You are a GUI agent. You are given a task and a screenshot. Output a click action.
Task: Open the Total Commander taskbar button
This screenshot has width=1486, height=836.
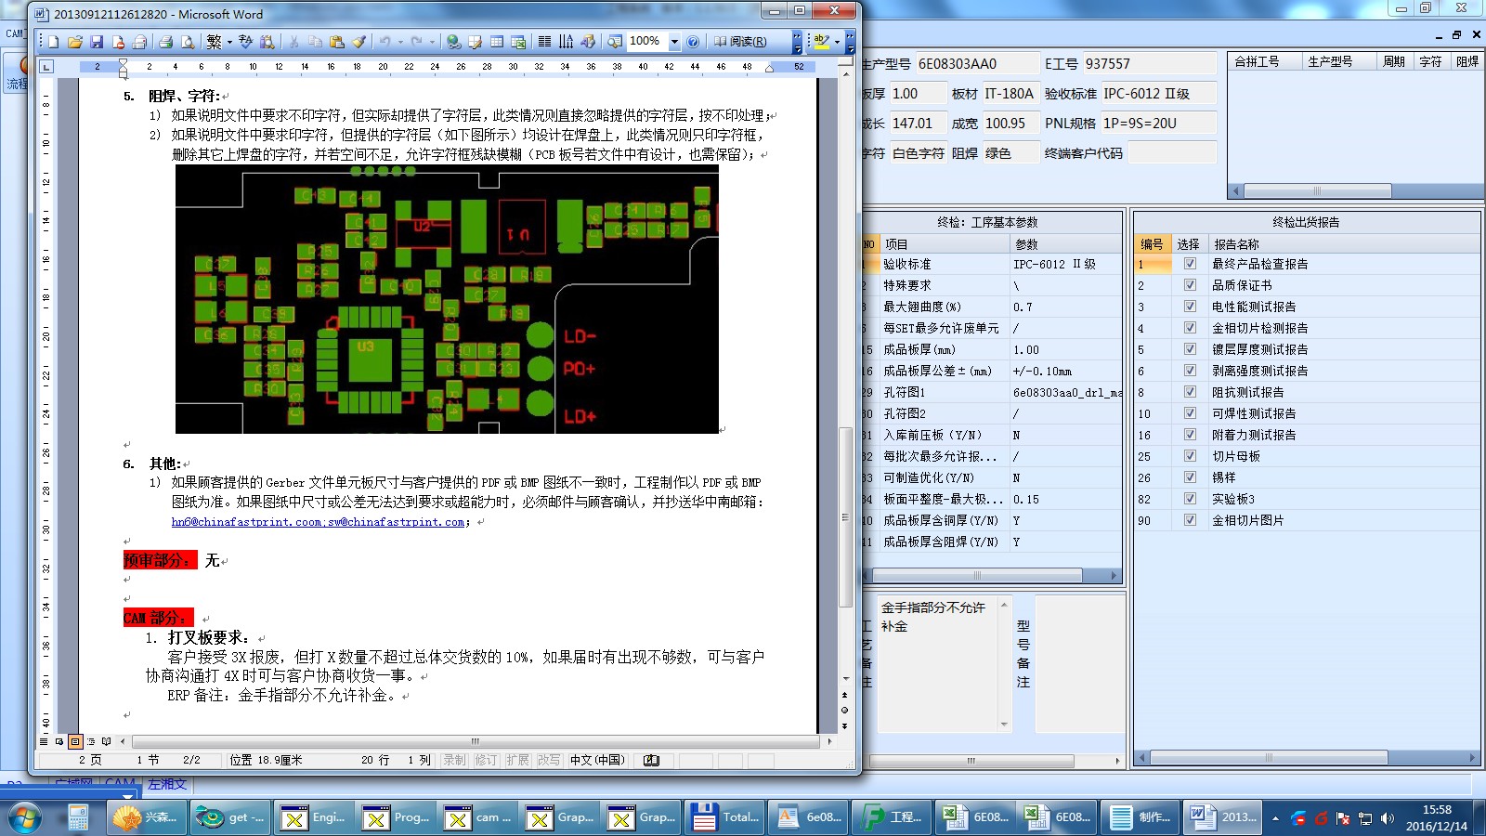pyautogui.click(x=726, y=817)
